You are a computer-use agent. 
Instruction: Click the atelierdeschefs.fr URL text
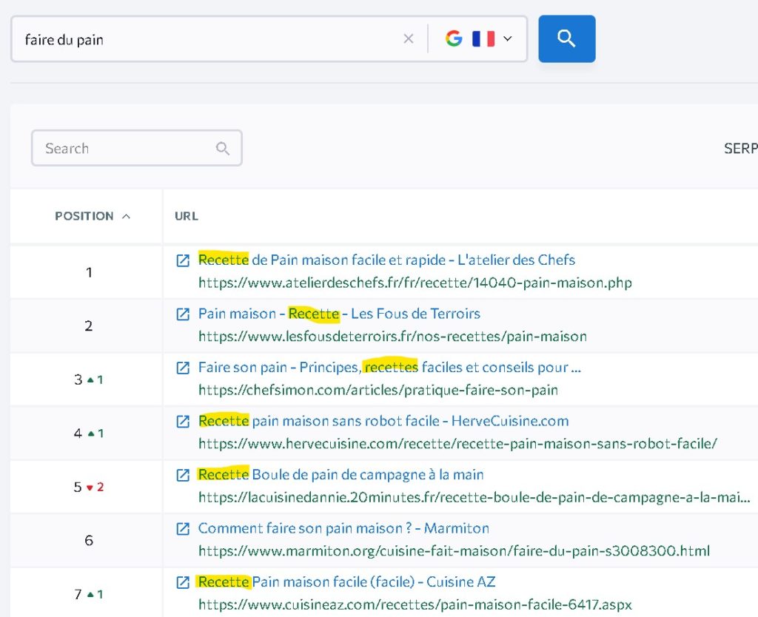pyautogui.click(x=415, y=283)
